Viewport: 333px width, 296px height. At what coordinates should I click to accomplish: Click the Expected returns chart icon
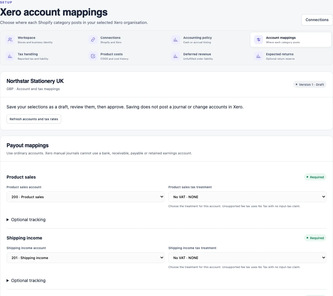point(258,56)
